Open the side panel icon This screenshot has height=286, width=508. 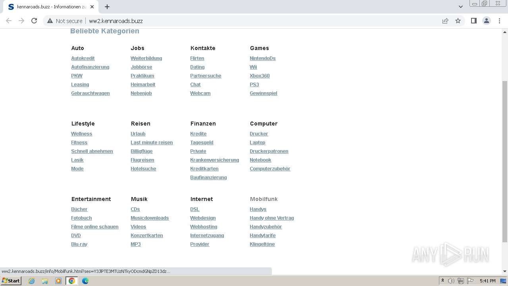(473, 21)
